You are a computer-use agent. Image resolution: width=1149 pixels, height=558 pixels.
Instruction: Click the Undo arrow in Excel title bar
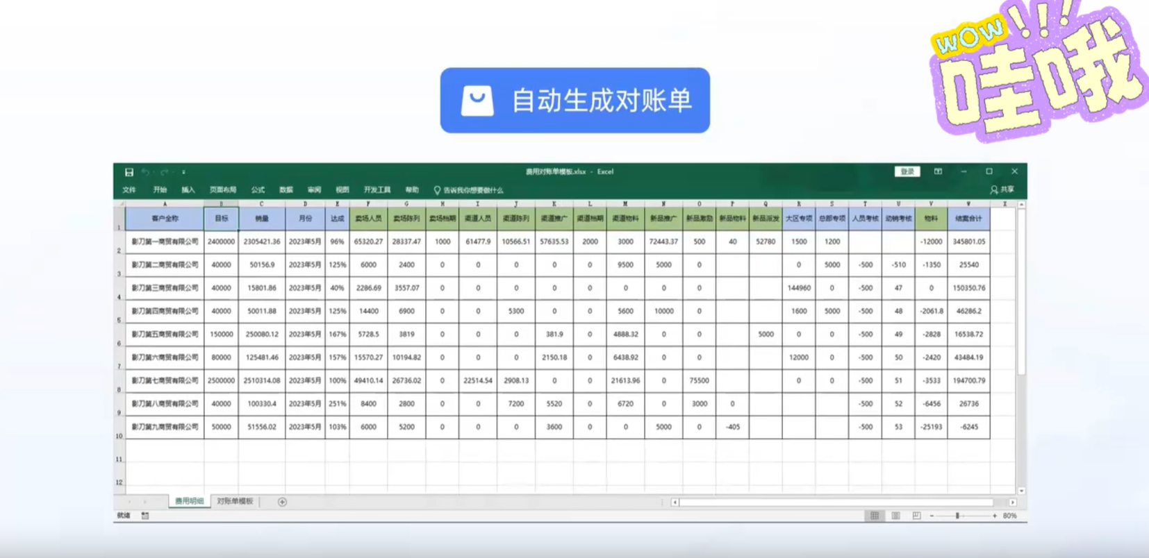tap(144, 172)
